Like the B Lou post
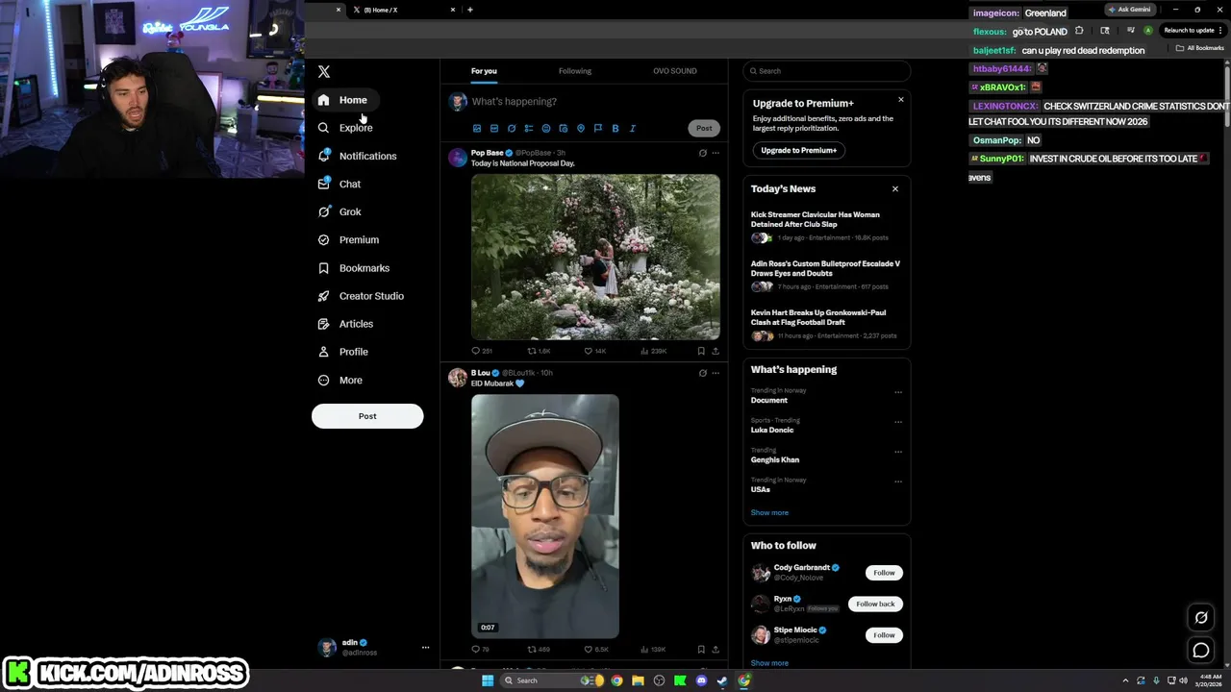Viewport: 1231px width, 692px height. (596, 649)
